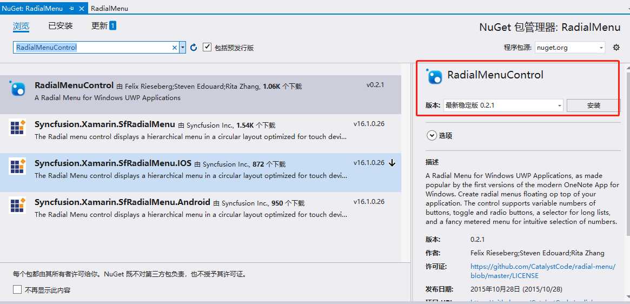Screen dimensions: 630x304
Task: Click the 描述 description heading
Action: pyautogui.click(x=432, y=162)
